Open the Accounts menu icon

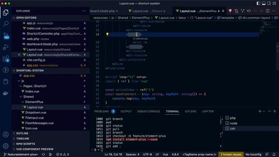(6, 134)
